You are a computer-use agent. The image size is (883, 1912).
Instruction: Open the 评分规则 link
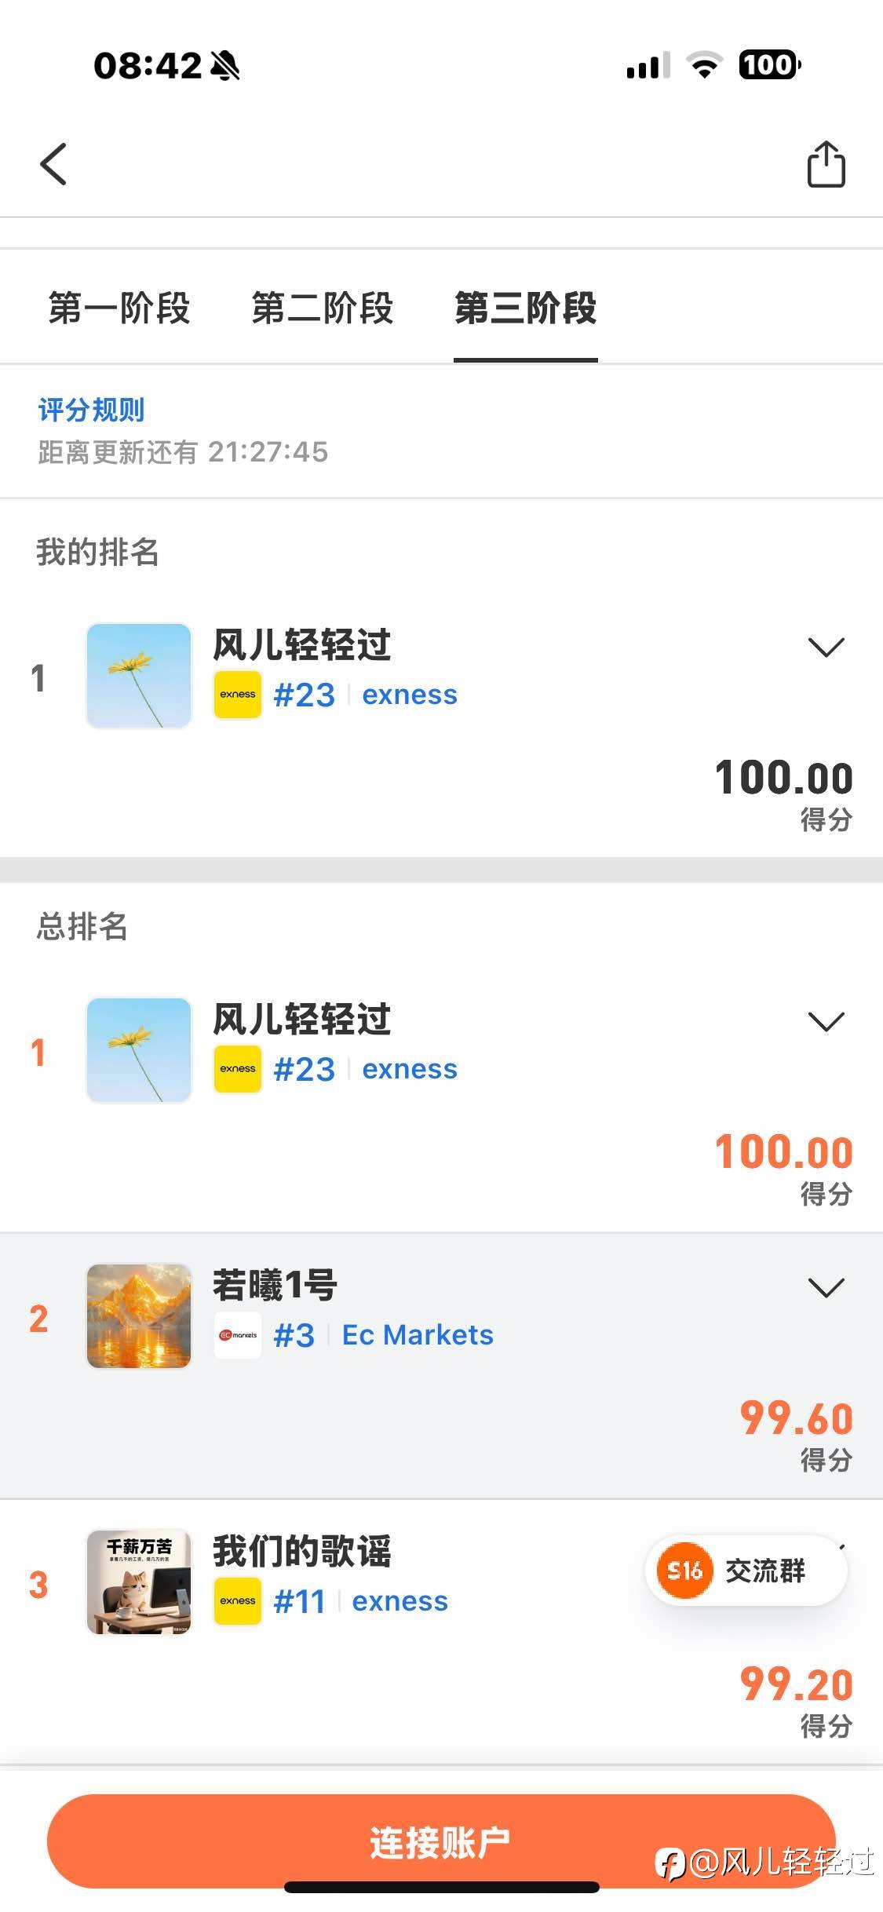[91, 410]
